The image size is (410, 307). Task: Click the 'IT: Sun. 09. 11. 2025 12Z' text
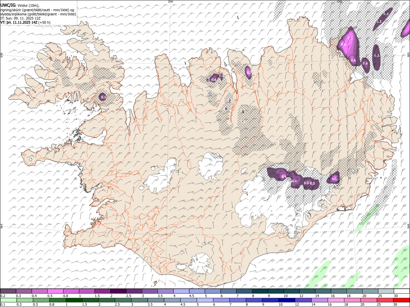(20, 18)
